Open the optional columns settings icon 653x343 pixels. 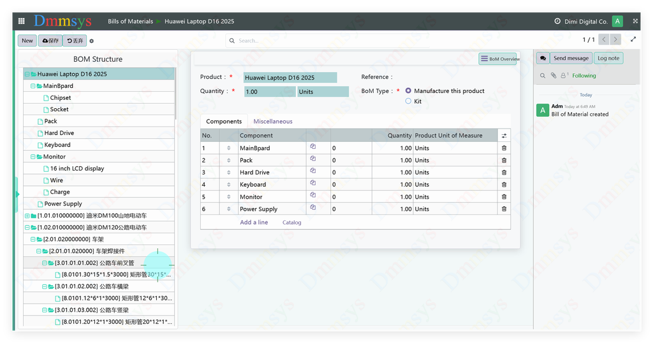click(x=504, y=136)
